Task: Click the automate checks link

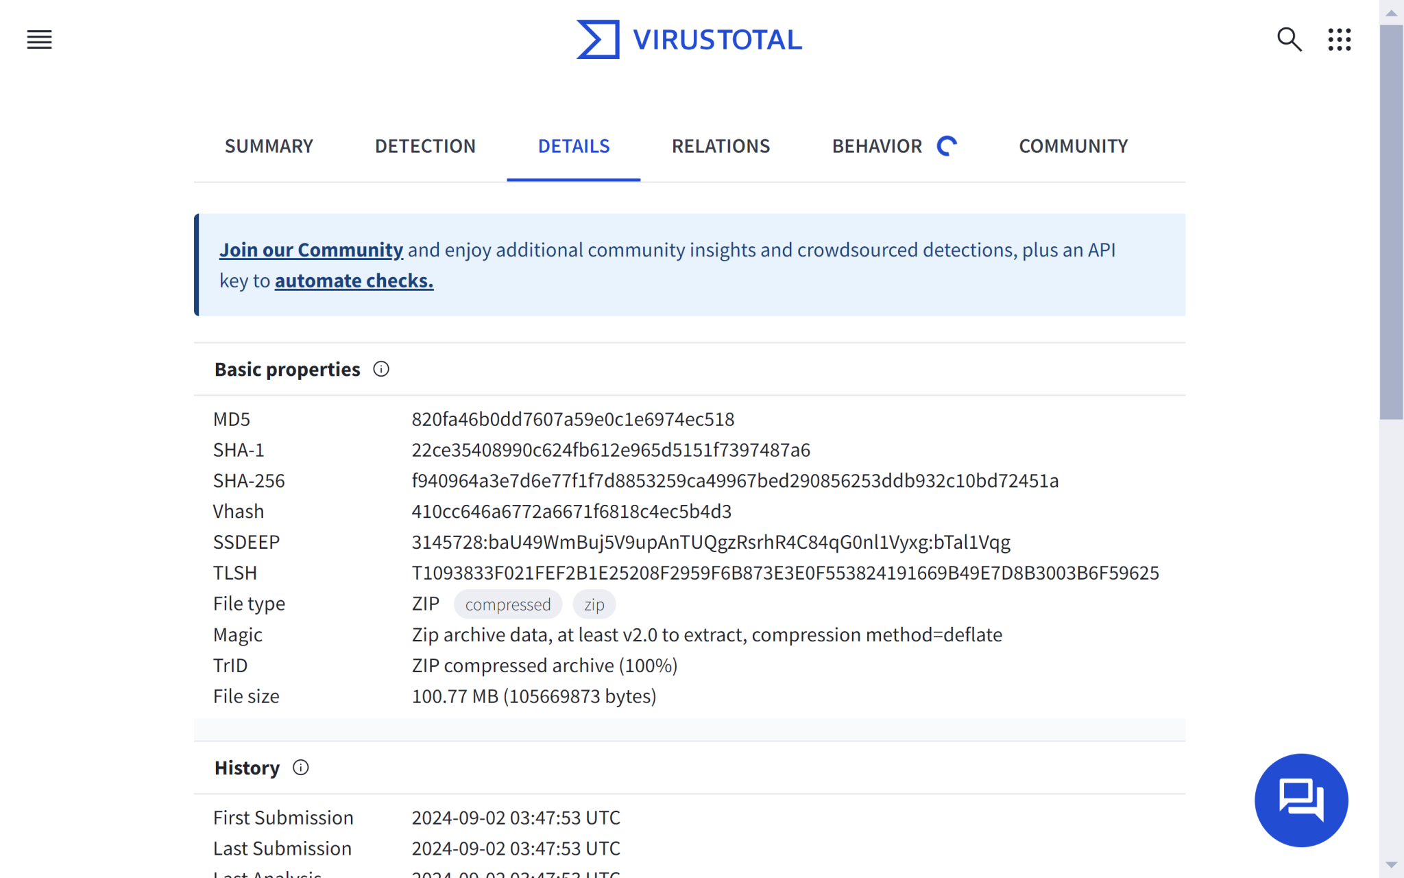Action: [354, 281]
